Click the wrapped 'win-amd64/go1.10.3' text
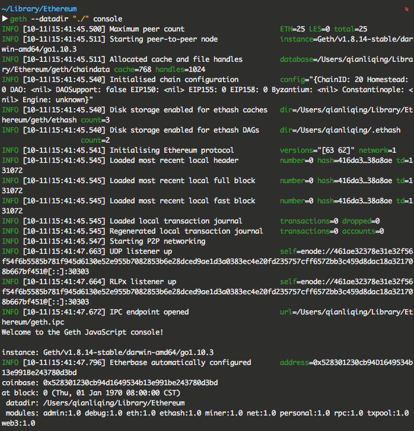Viewport: 414px width, 431px height. click(x=39, y=49)
